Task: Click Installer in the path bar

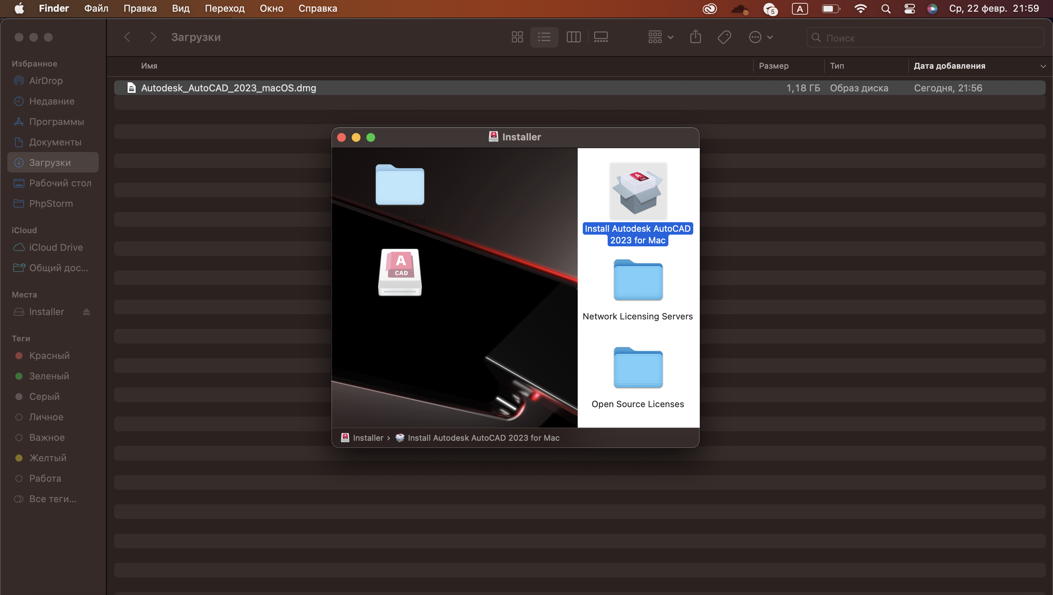Action: [367, 438]
